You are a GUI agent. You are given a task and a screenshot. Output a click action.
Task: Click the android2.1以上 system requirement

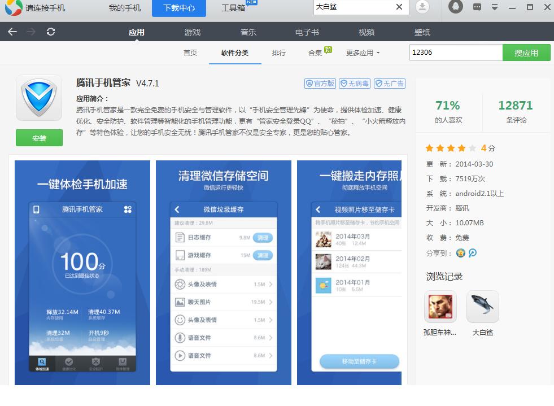[479, 194]
